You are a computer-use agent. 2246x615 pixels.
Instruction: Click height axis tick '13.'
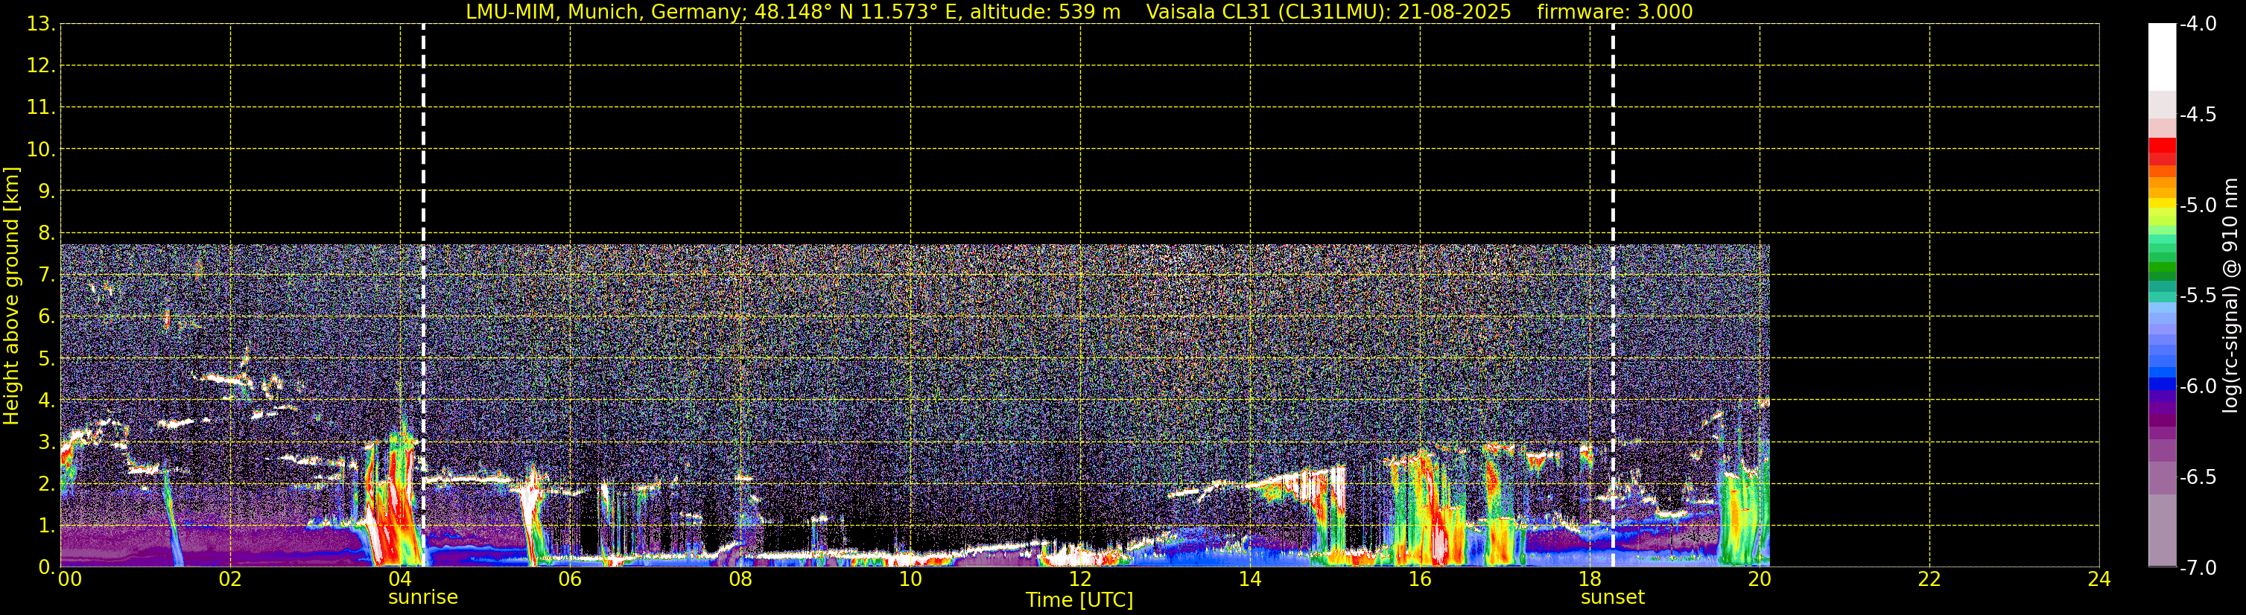[x=41, y=25]
